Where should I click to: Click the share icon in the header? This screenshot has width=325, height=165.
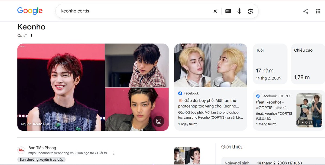(306, 11)
